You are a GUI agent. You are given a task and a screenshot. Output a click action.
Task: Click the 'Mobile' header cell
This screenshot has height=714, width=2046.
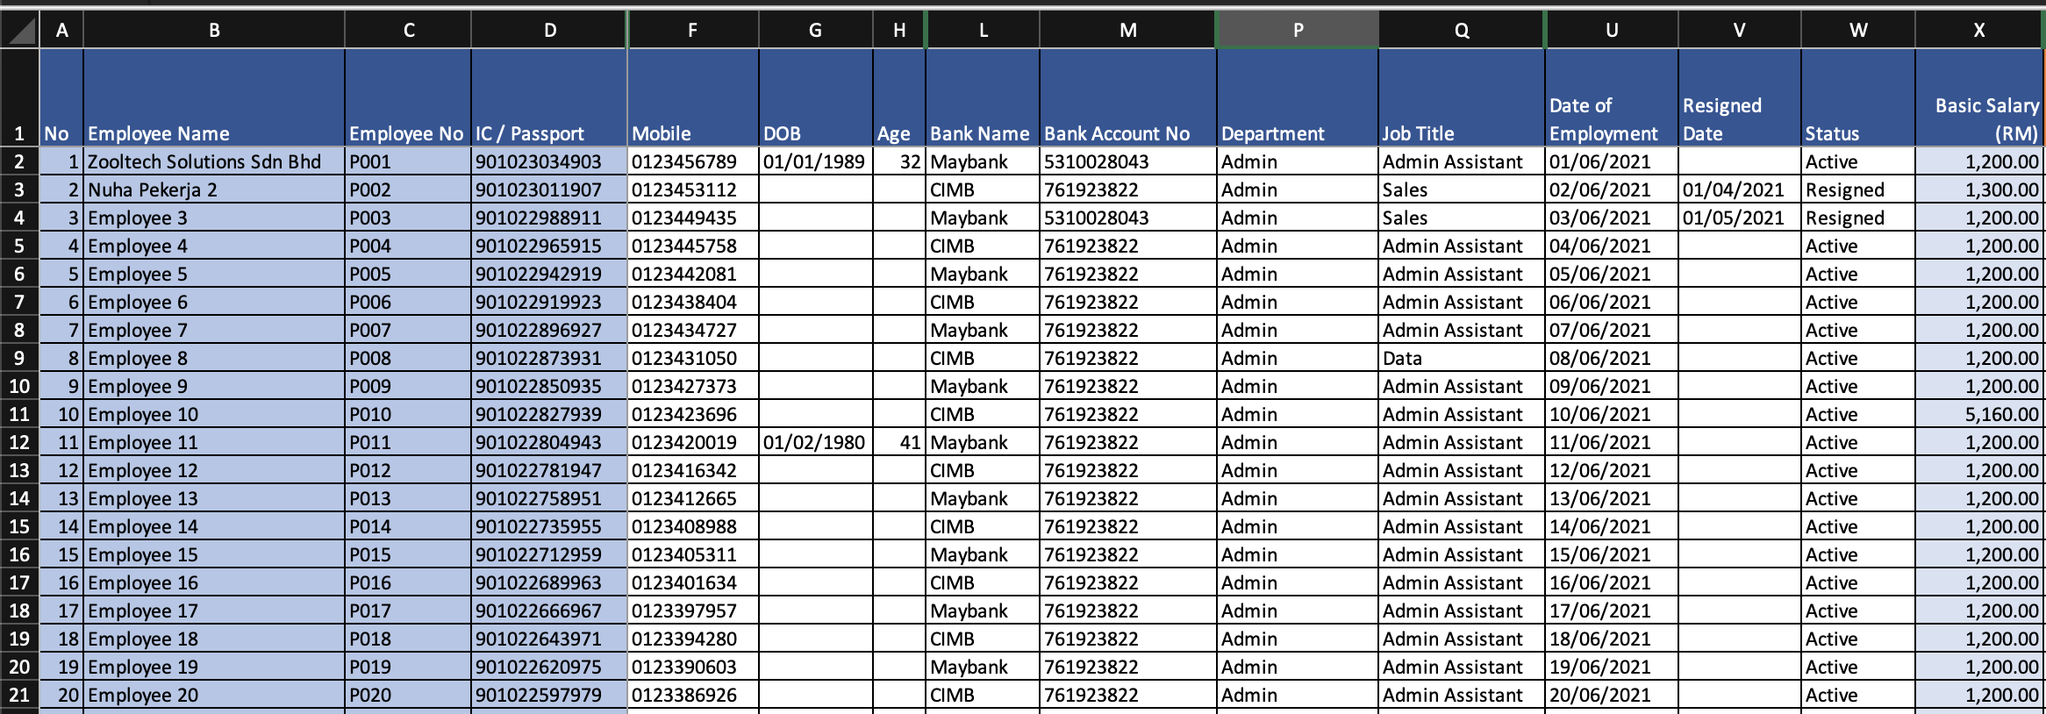tap(693, 97)
